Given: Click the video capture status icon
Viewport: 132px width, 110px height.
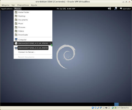Looking at the screenshot, I should click(106, 108).
